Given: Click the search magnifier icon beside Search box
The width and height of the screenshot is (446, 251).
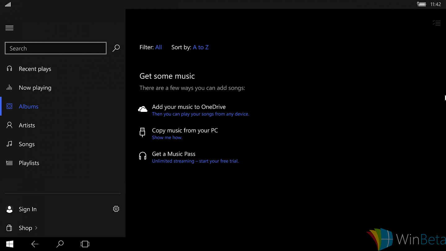Looking at the screenshot, I should 116,48.
